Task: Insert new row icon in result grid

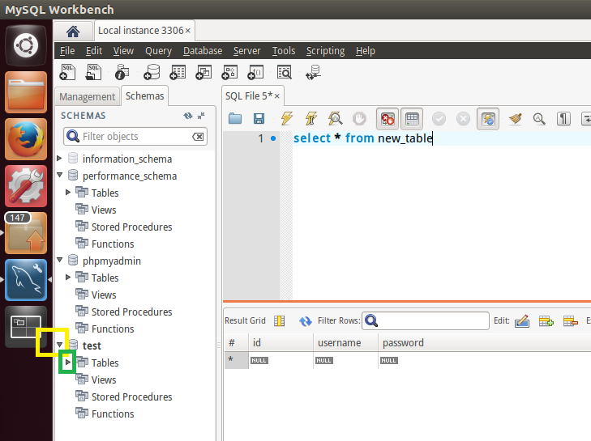Action: [x=546, y=321]
